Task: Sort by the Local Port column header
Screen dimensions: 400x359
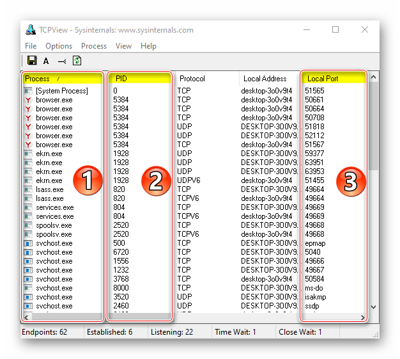Action: tap(334, 79)
